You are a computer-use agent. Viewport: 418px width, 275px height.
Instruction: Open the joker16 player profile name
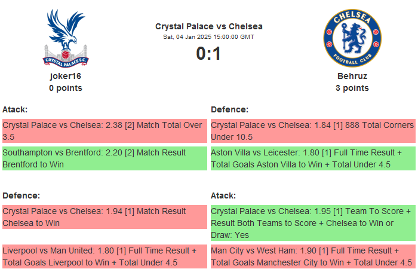click(66, 77)
